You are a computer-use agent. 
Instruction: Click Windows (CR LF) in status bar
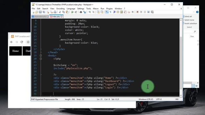click(146, 99)
